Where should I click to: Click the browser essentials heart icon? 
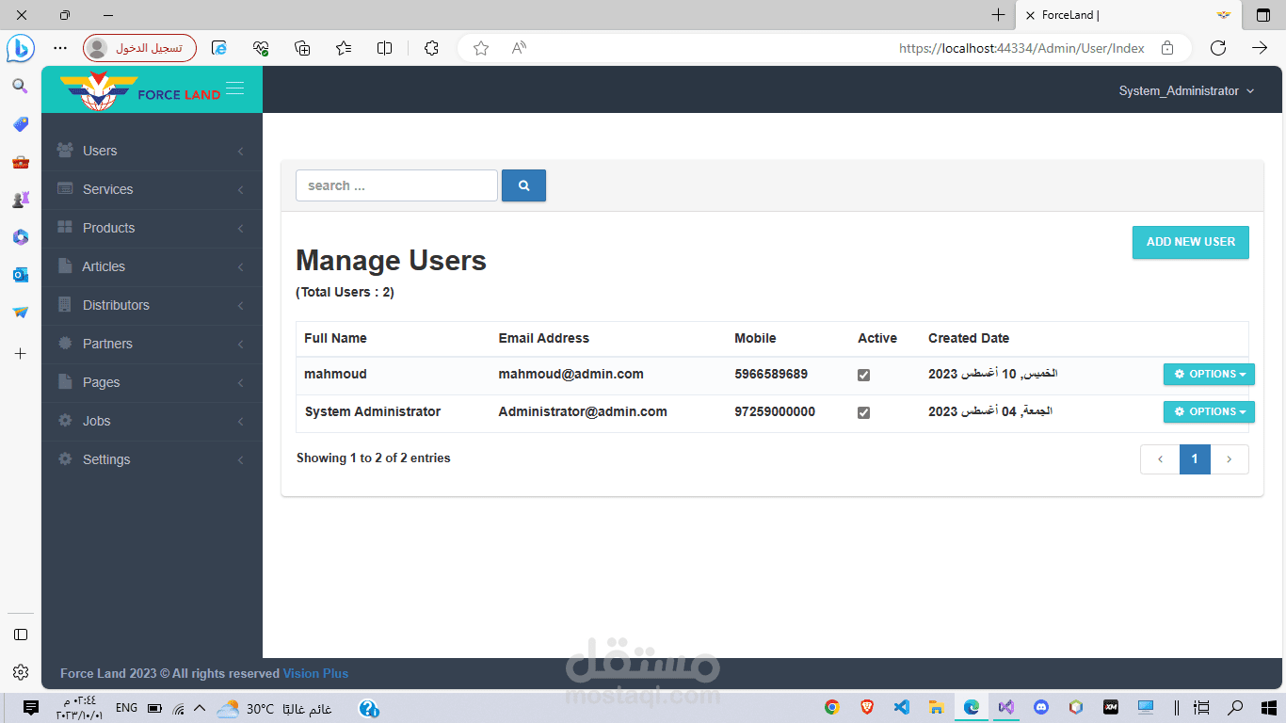click(x=261, y=48)
